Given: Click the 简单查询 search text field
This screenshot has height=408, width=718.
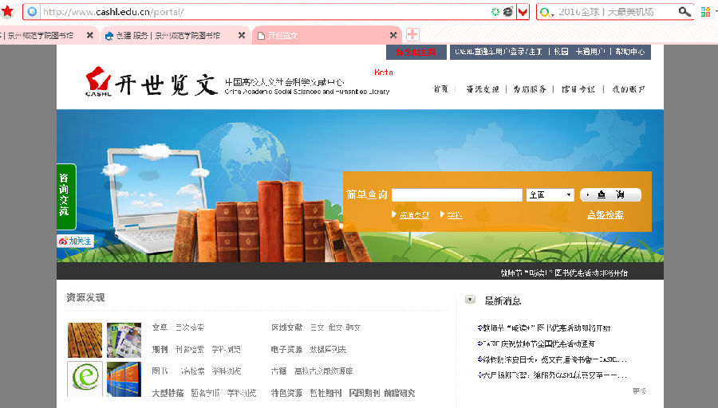Looking at the screenshot, I should [x=456, y=195].
